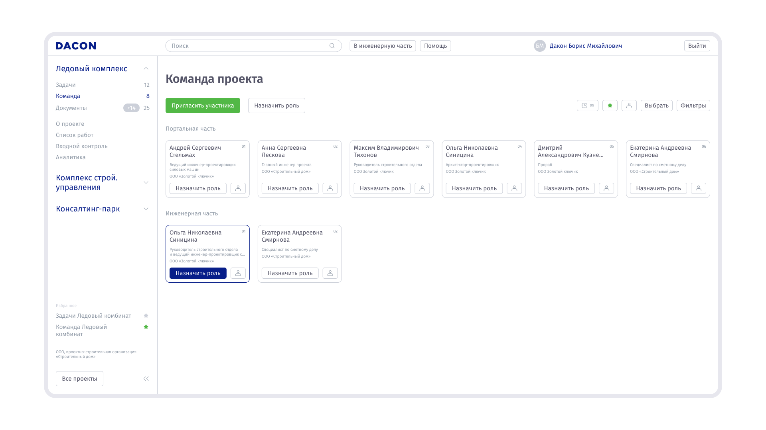The image size is (766, 430).
Task: Click the green Пригласить участника button
Action: (x=203, y=106)
